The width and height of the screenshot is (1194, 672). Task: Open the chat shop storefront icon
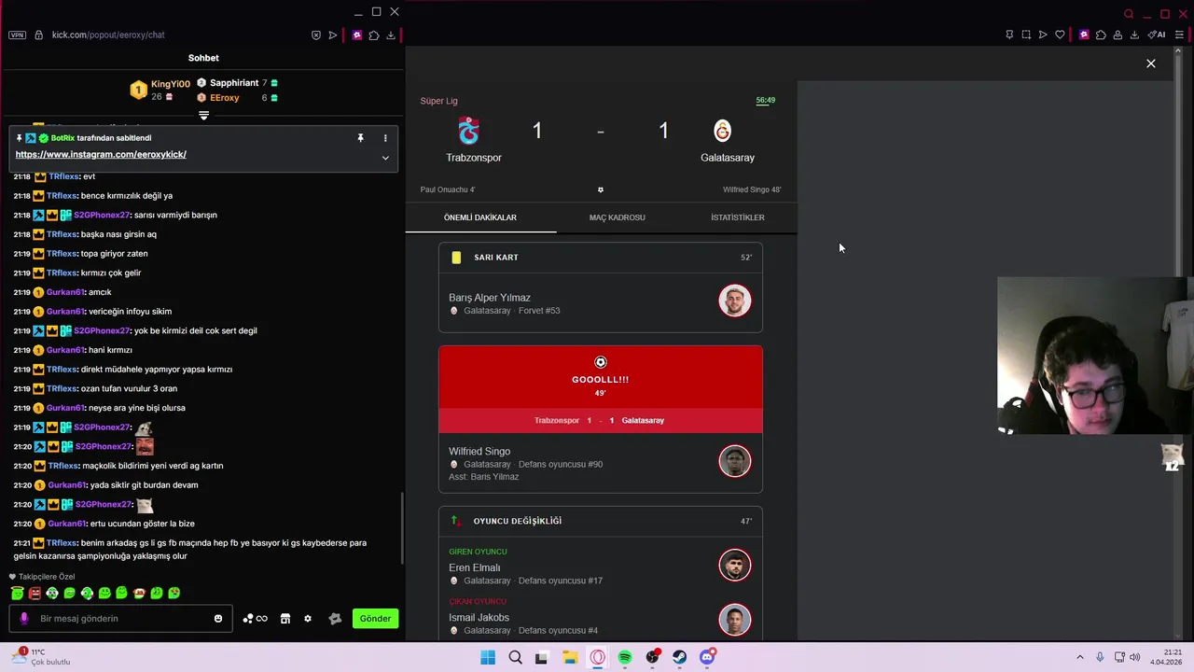pos(285,619)
